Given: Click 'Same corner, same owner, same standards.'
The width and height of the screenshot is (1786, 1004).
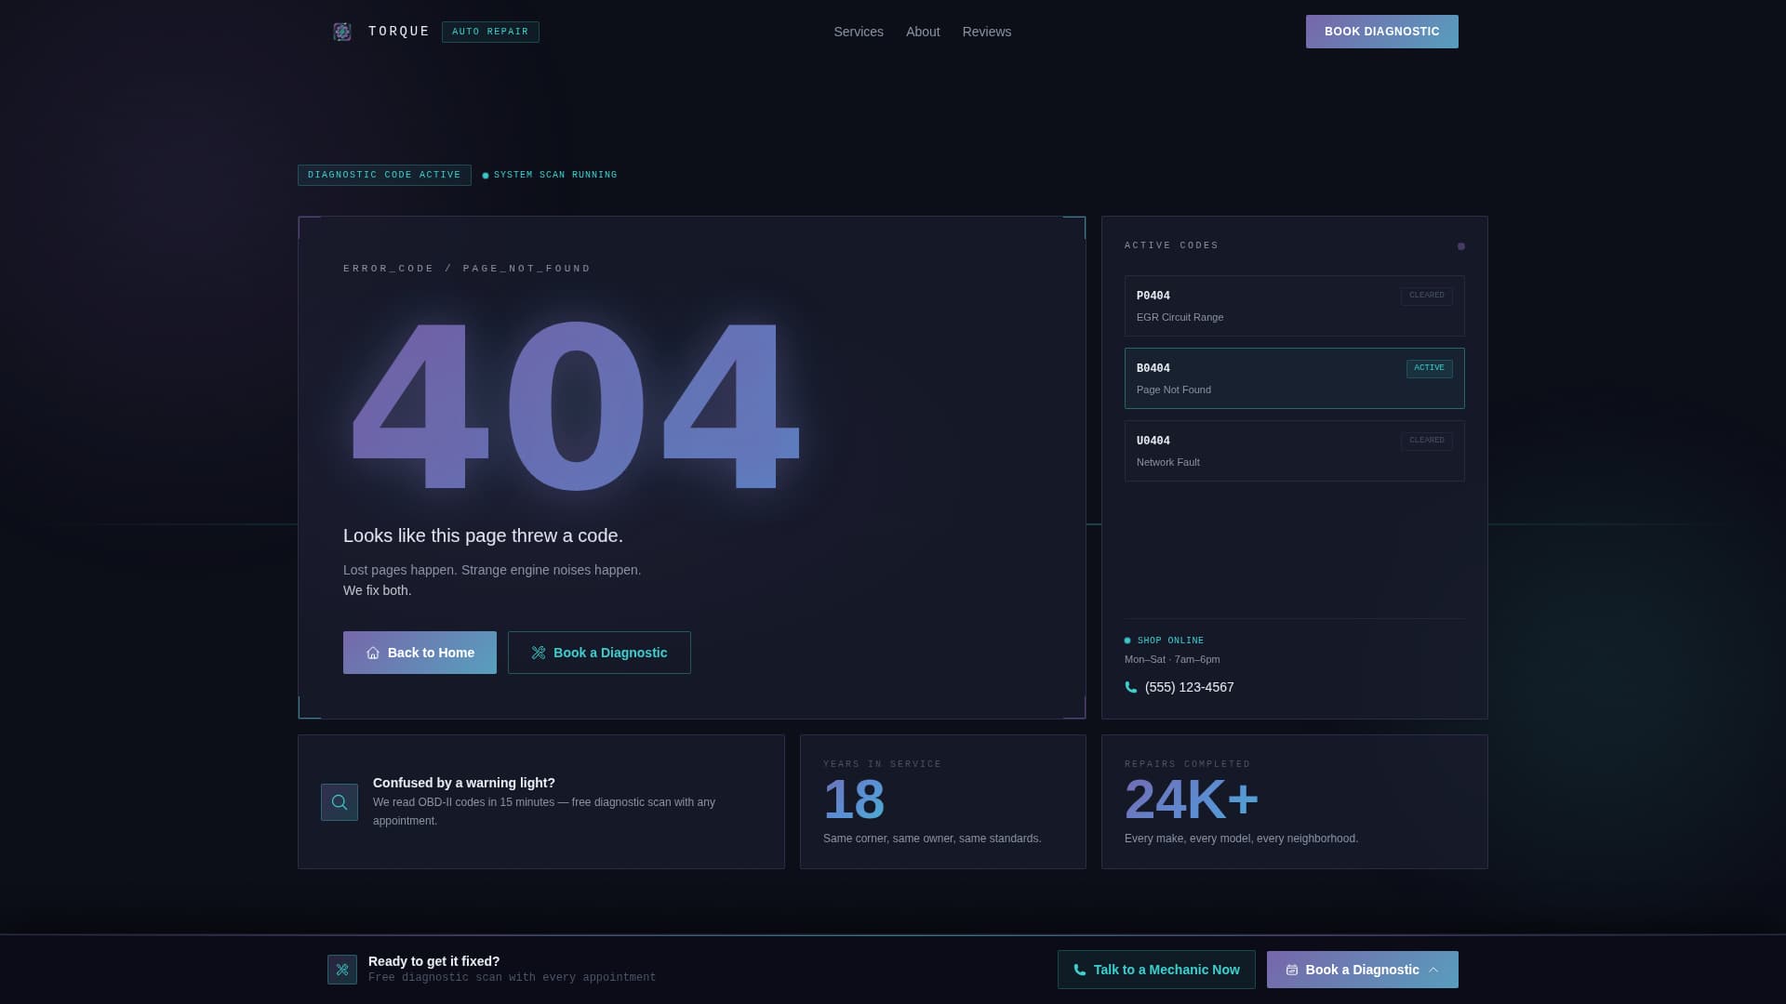Looking at the screenshot, I should point(932,839).
